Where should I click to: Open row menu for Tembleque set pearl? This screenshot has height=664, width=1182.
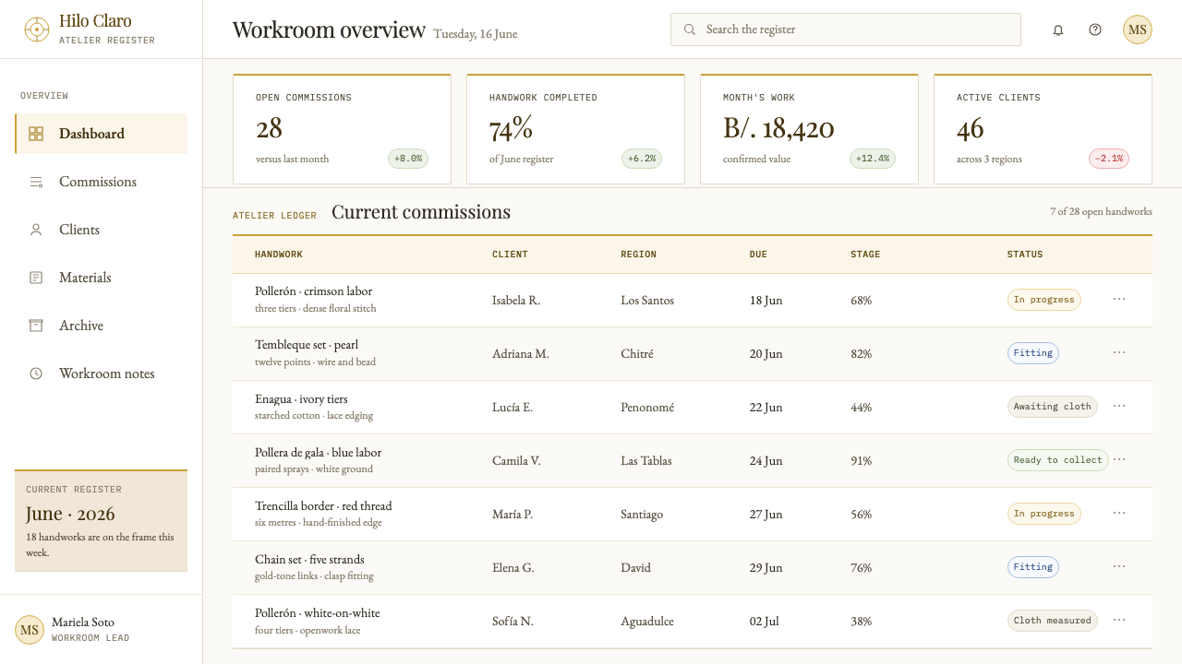(x=1119, y=352)
